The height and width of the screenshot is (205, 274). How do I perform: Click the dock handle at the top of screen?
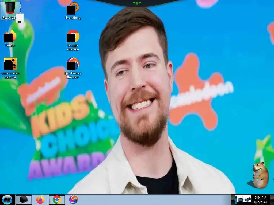(x=137, y=3)
